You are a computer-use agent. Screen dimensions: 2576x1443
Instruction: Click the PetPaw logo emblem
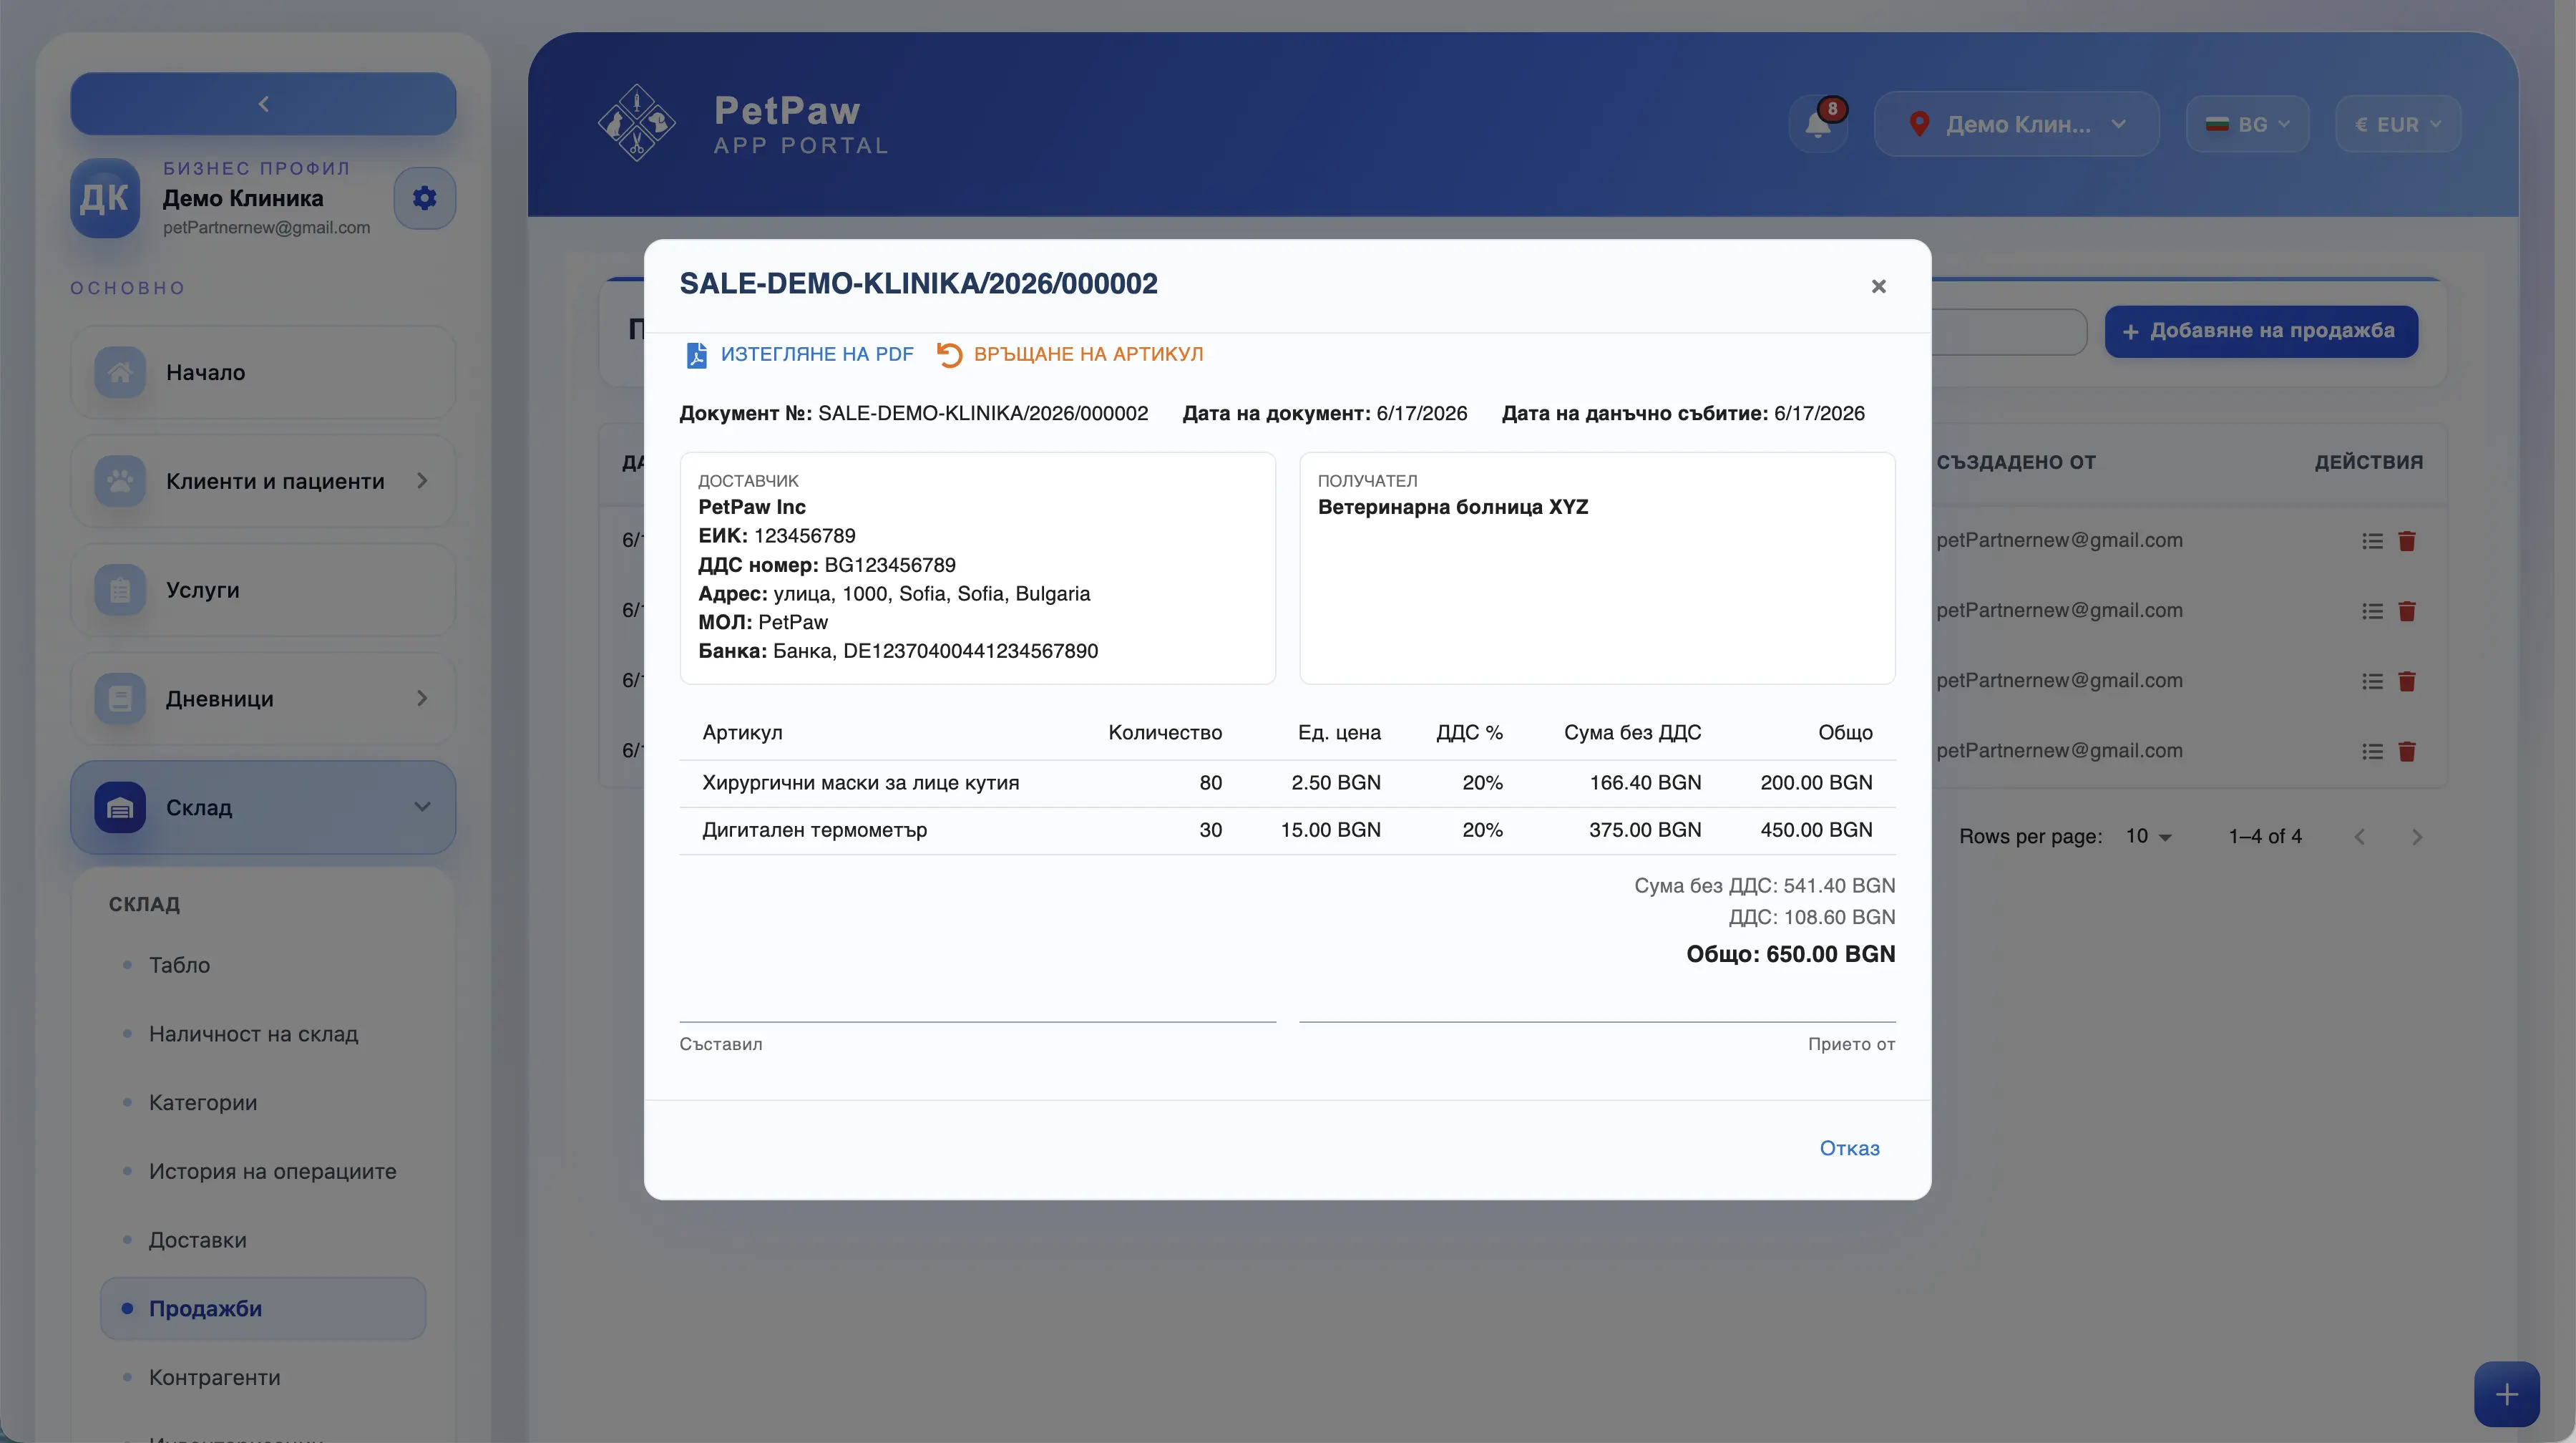tap(636, 123)
